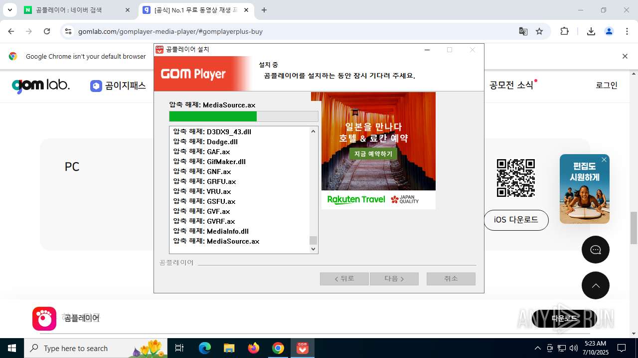This screenshot has height=358, width=638.
Task: Open Chrome extensions puzzle icon
Action: tap(564, 31)
